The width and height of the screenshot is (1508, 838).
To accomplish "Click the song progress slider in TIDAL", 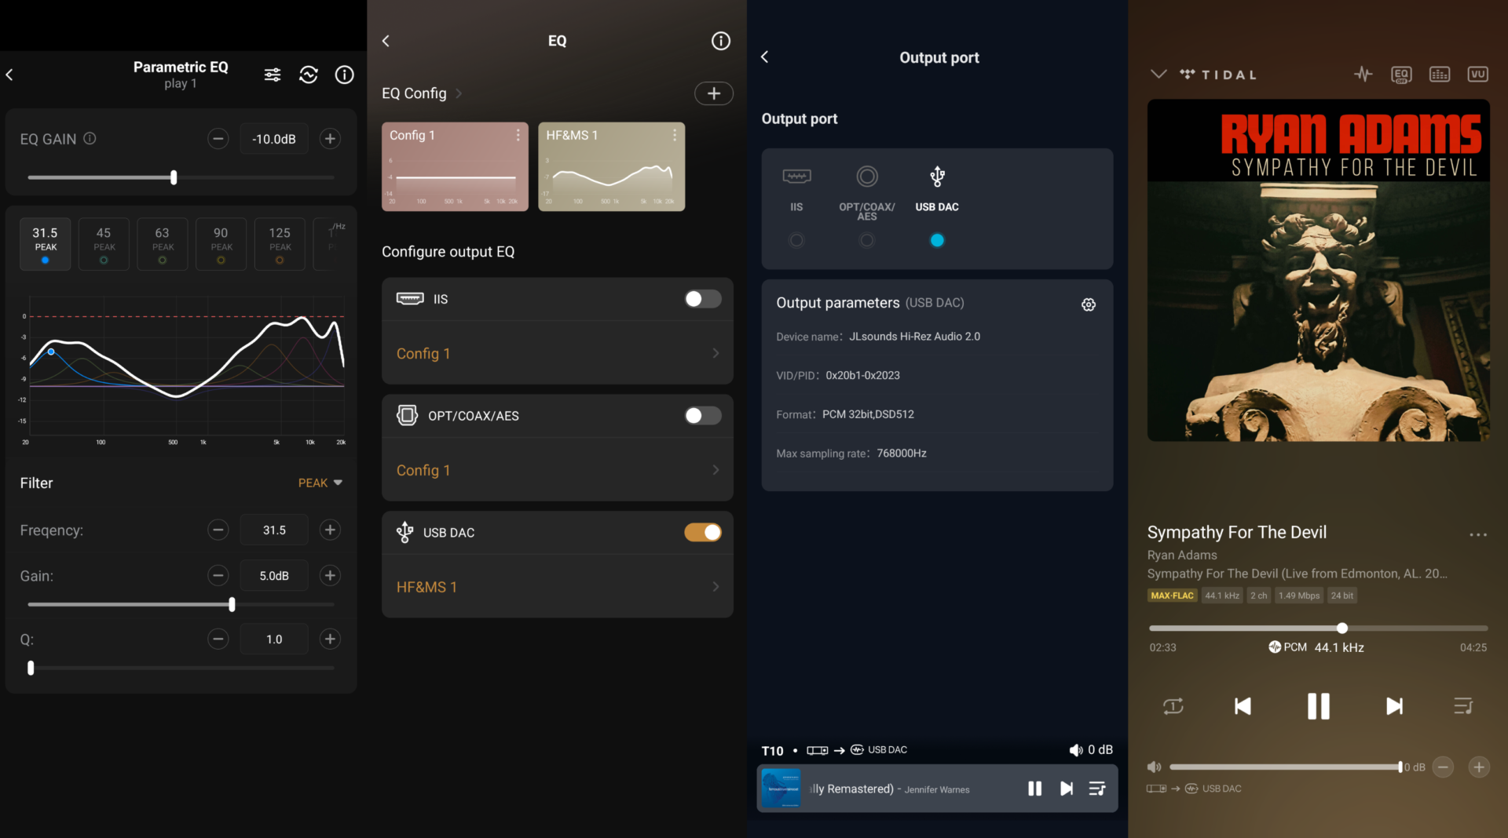I will tap(1318, 628).
